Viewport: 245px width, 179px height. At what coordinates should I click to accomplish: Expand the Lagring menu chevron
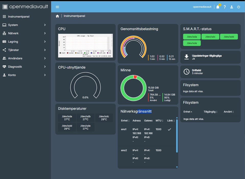click(x=45, y=41)
